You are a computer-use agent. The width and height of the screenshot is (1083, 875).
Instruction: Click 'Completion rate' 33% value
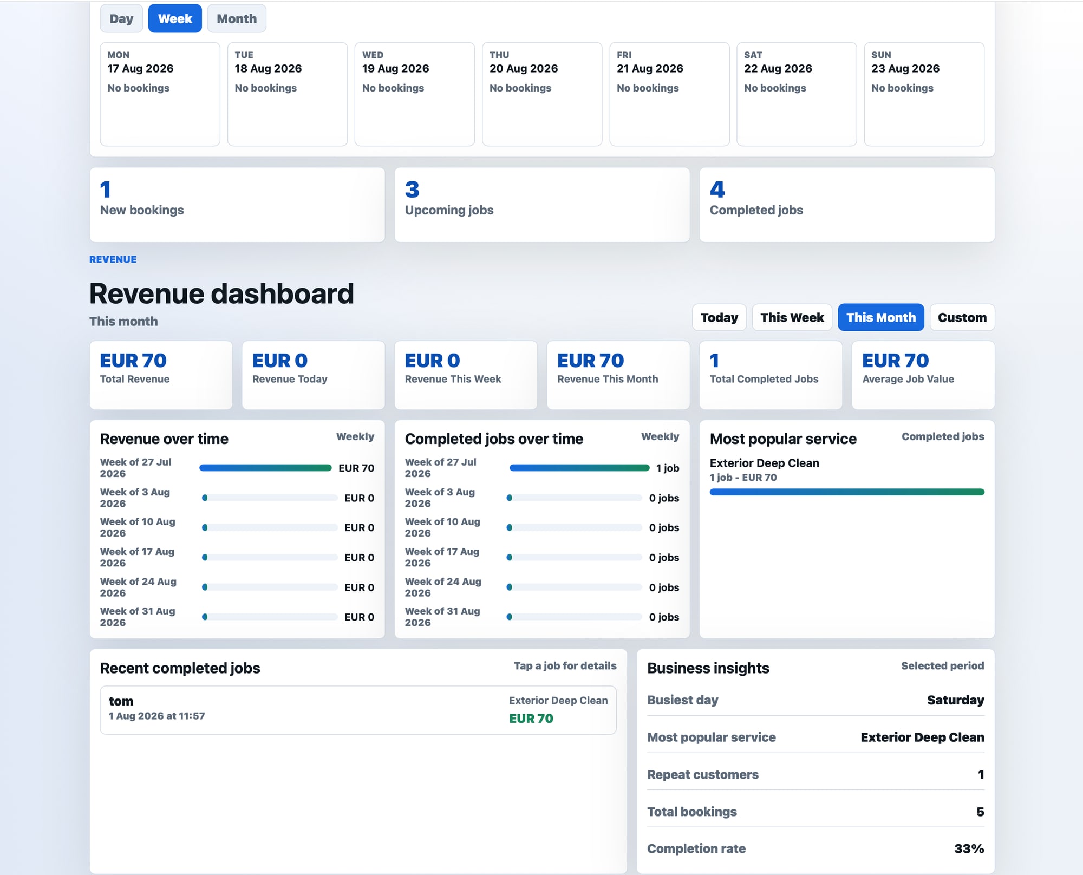click(969, 848)
